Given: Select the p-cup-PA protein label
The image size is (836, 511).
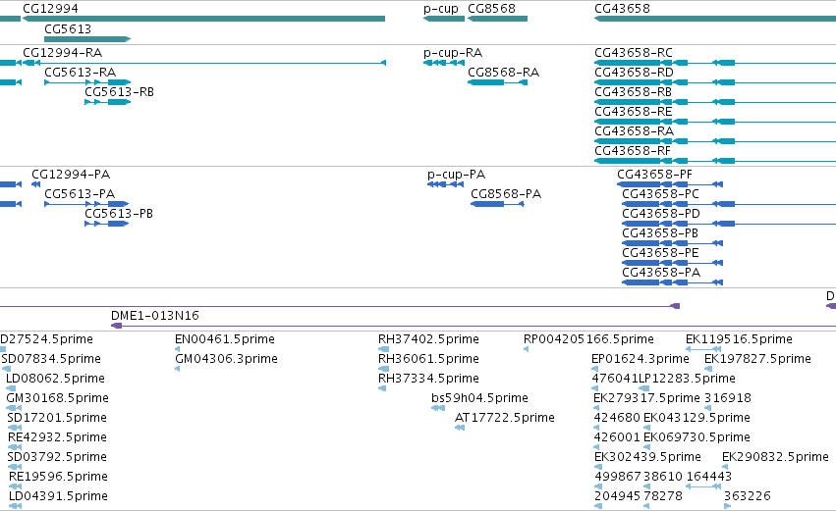Looking at the screenshot, I should [x=456, y=176].
